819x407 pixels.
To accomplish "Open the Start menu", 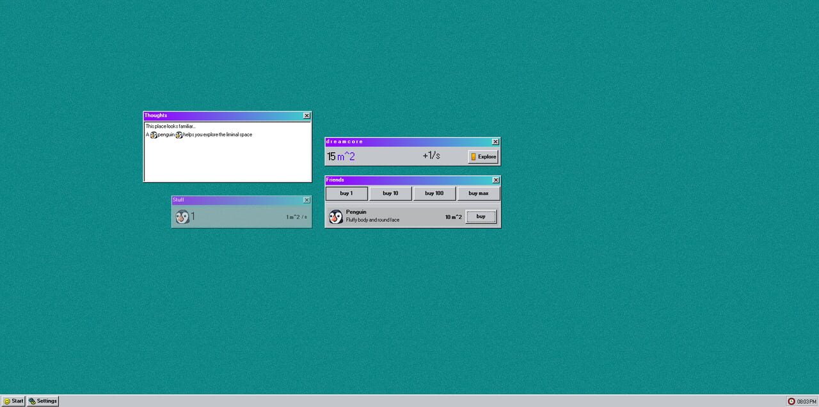I will [13, 401].
